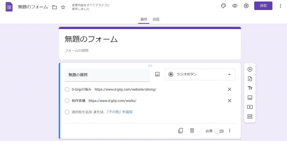Screen dimensions: 287x141
Task: Move form to folder icon
Action: 54,7
